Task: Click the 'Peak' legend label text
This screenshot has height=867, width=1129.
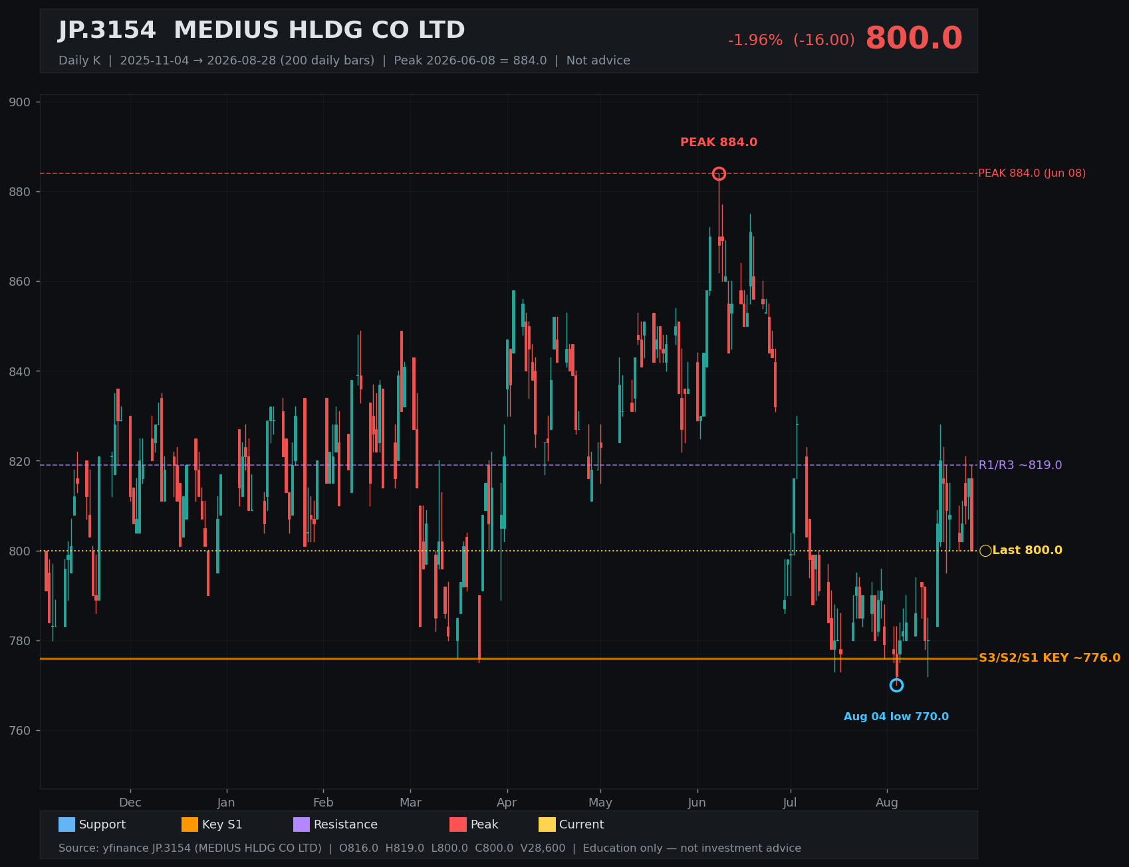Action: pyautogui.click(x=485, y=824)
